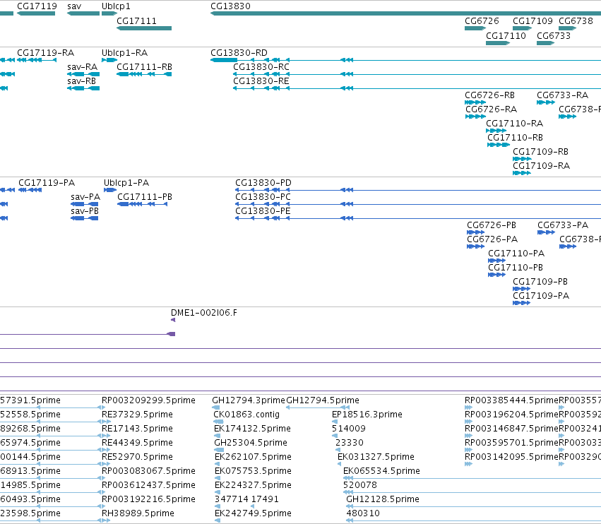Click the CG17109 gene label
This screenshot has width=601, height=524.
pos(532,20)
